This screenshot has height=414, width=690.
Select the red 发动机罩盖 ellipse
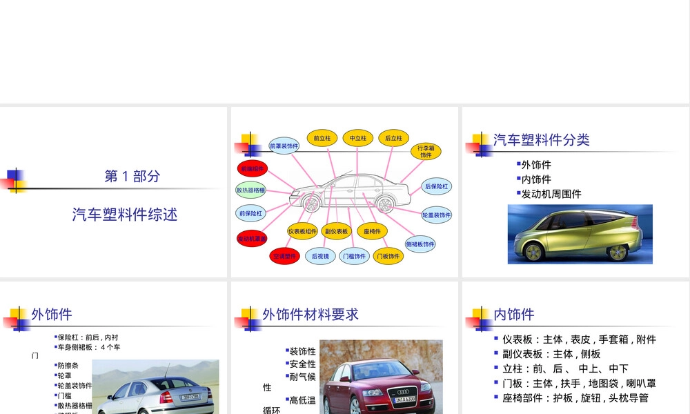(x=252, y=239)
